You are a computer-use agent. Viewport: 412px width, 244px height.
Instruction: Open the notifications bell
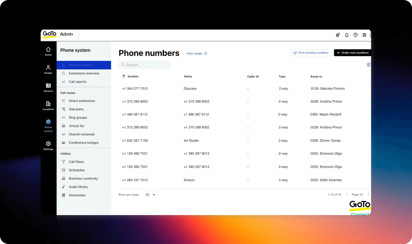347,35
